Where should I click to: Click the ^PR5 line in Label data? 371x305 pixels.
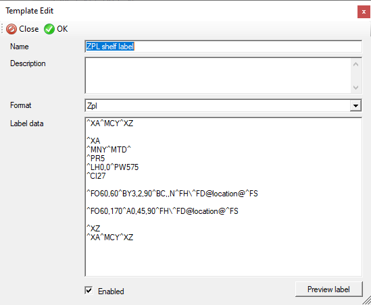[x=96, y=159]
